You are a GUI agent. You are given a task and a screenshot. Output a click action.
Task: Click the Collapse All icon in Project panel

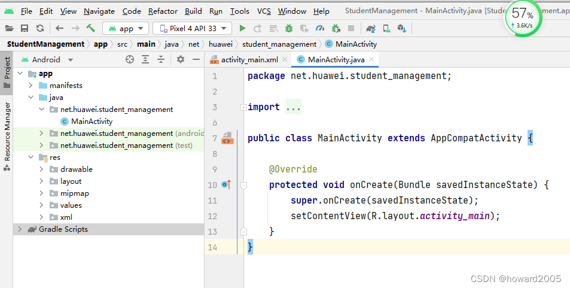click(161, 59)
